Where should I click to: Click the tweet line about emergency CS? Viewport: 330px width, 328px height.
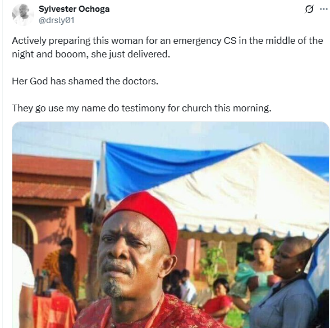tap(167, 41)
